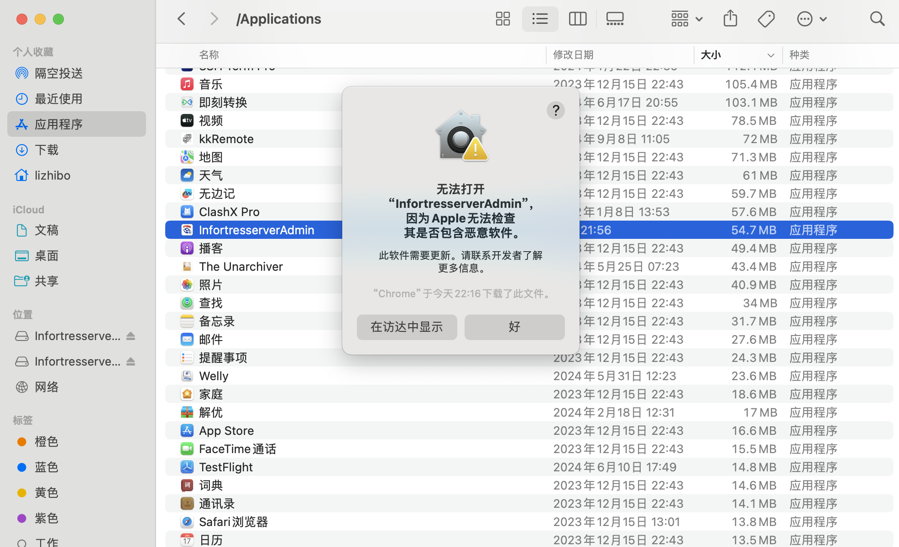Select the list view toggle
Viewport: 899px width, 547px height.
[x=540, y=19]
